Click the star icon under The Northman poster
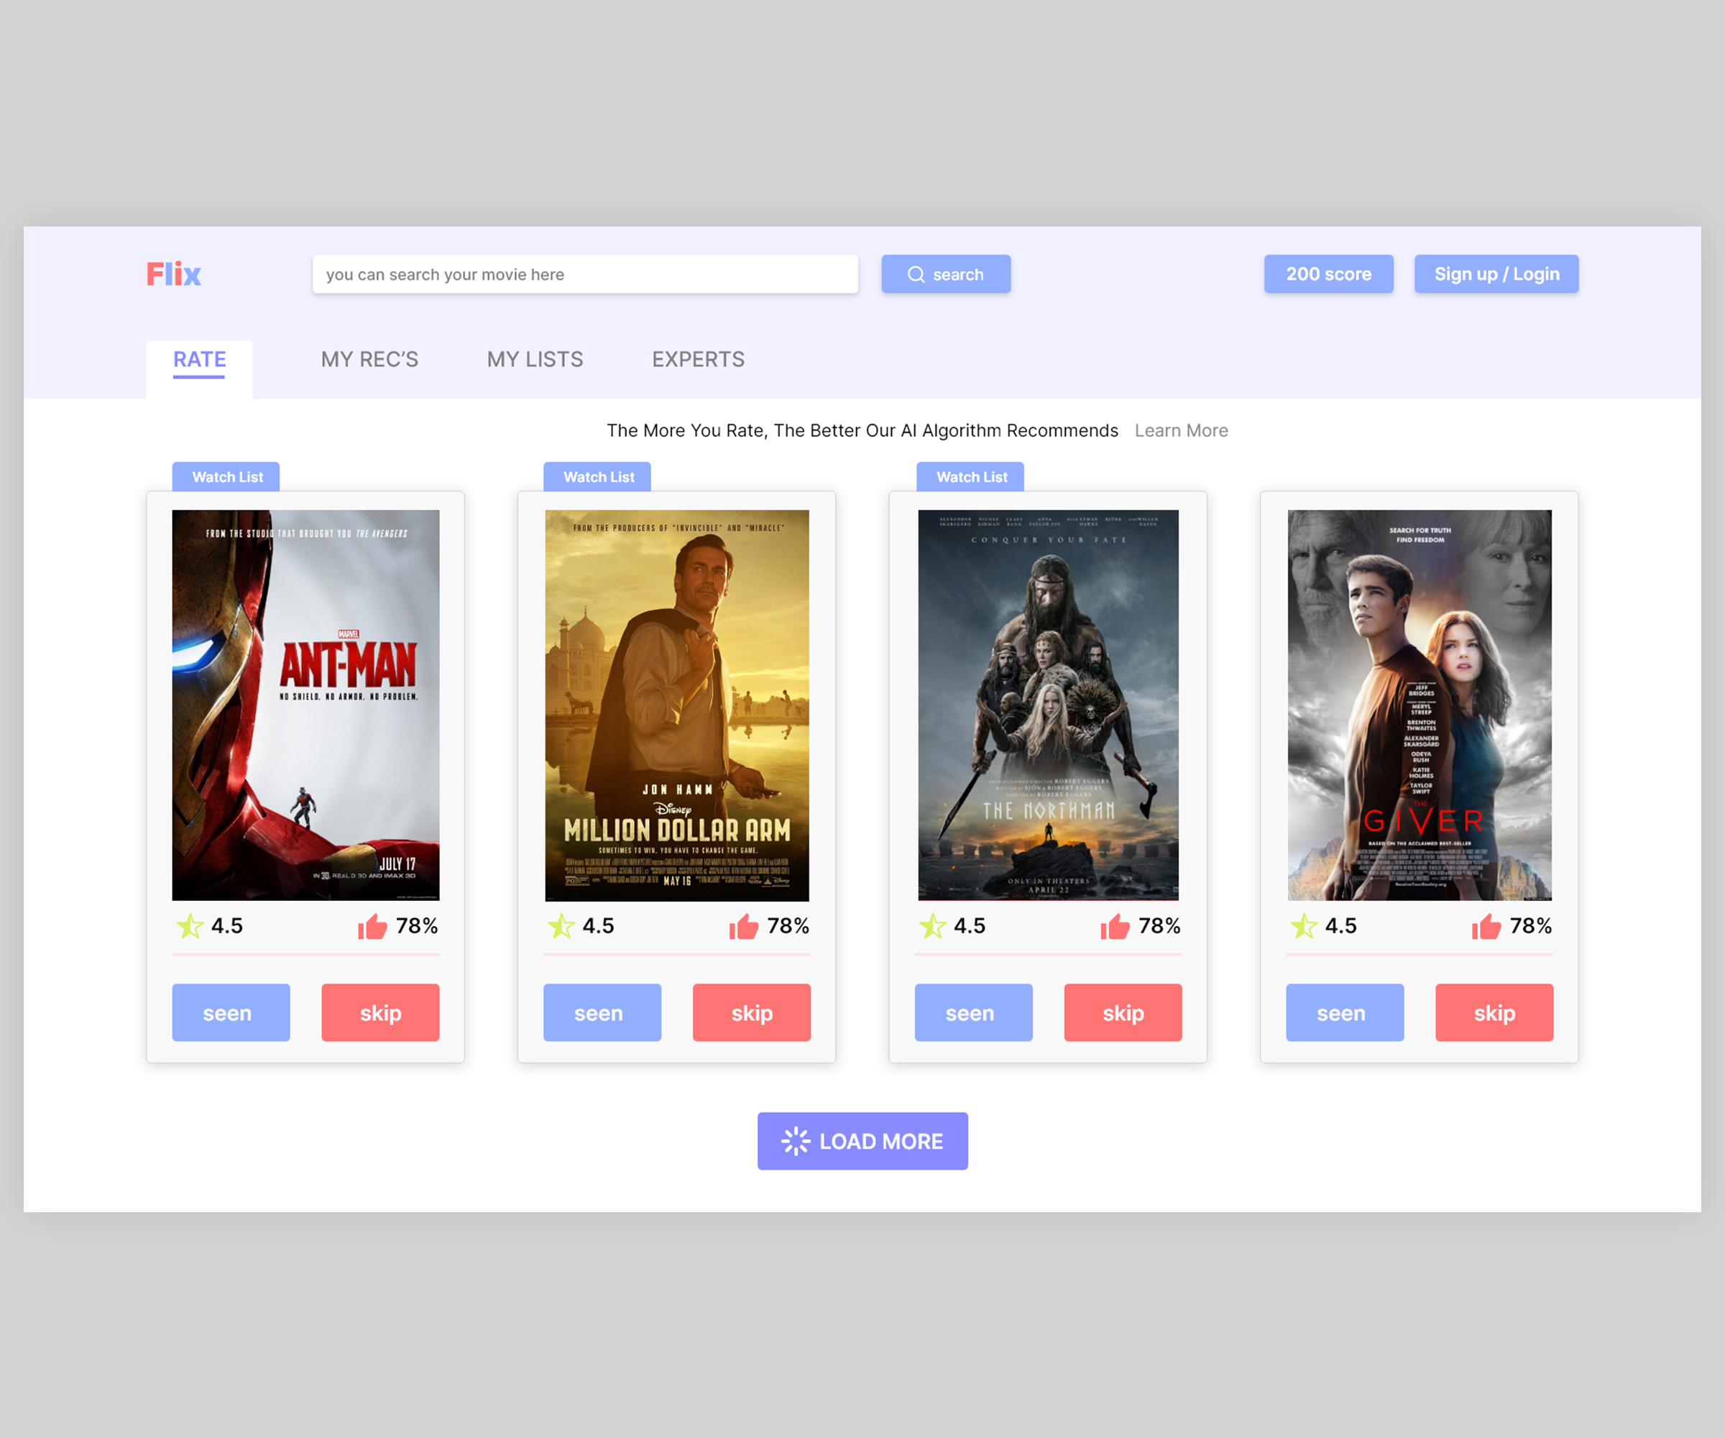Screen dimensions: 1725x1438 pyautogui.click(x=932, y=926)
